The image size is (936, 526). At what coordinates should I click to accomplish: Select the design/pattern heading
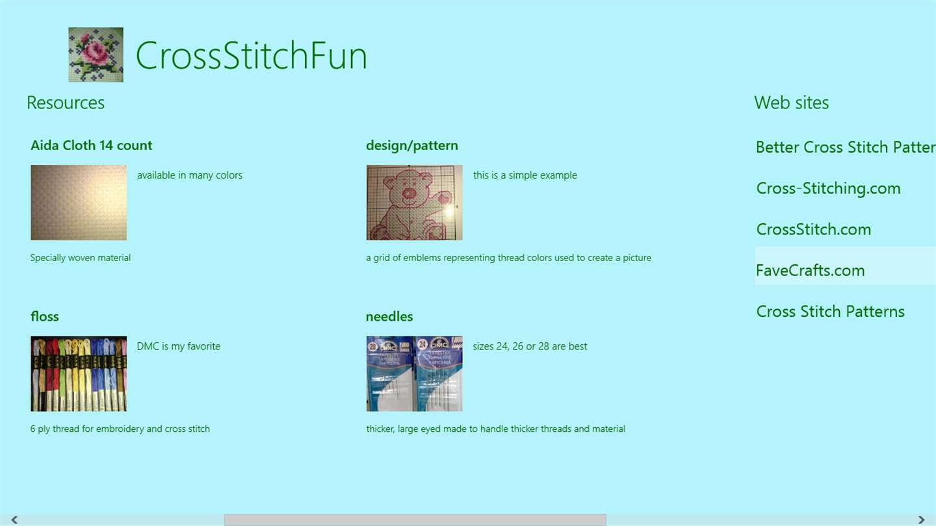point(412,145)
